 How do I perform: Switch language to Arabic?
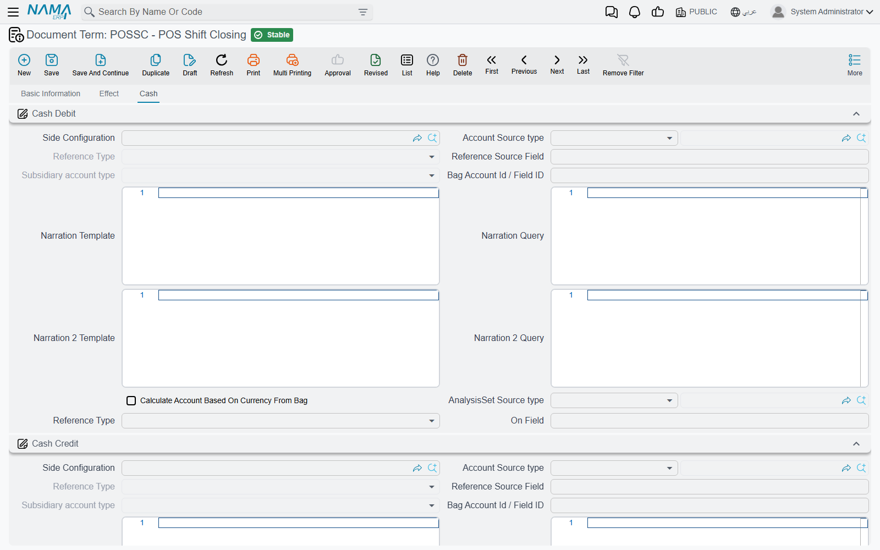point(744,12)
